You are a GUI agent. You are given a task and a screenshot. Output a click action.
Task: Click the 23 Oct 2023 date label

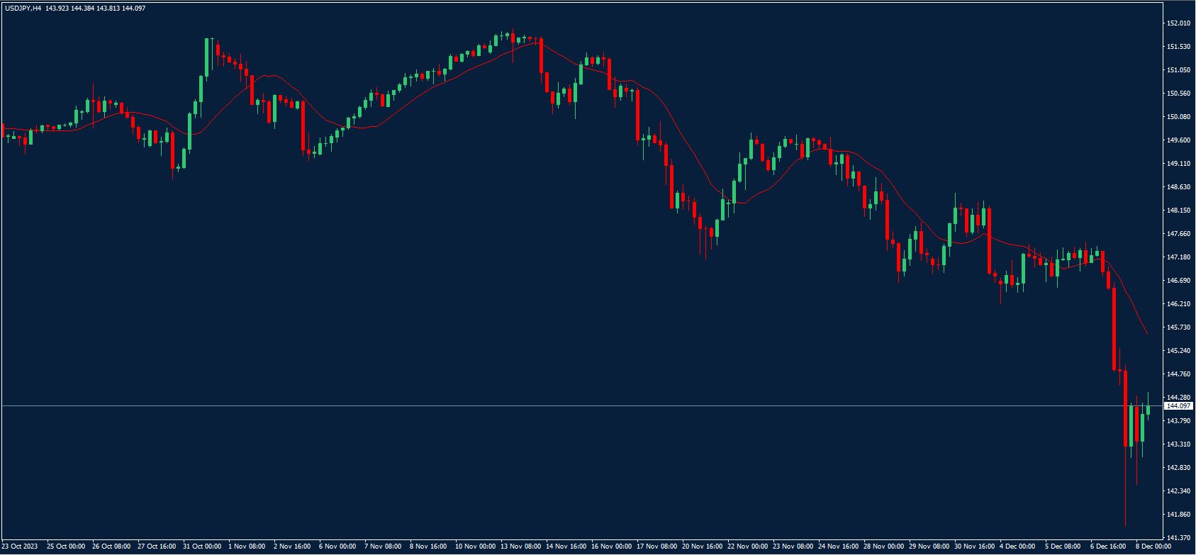20,546
